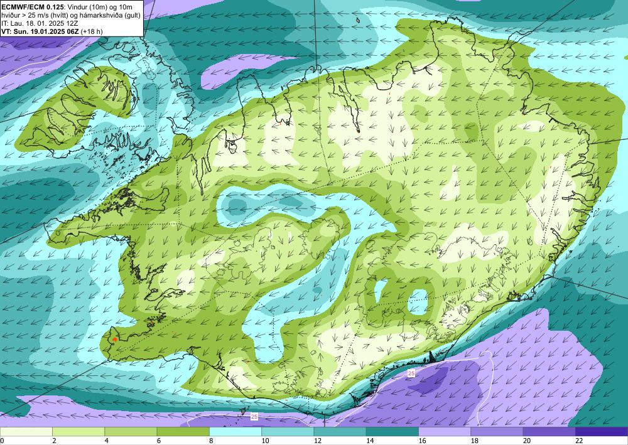Click the legend scale number 8
Screen dimensions: 628x445
pyautogui.click(x=211, y=441)
